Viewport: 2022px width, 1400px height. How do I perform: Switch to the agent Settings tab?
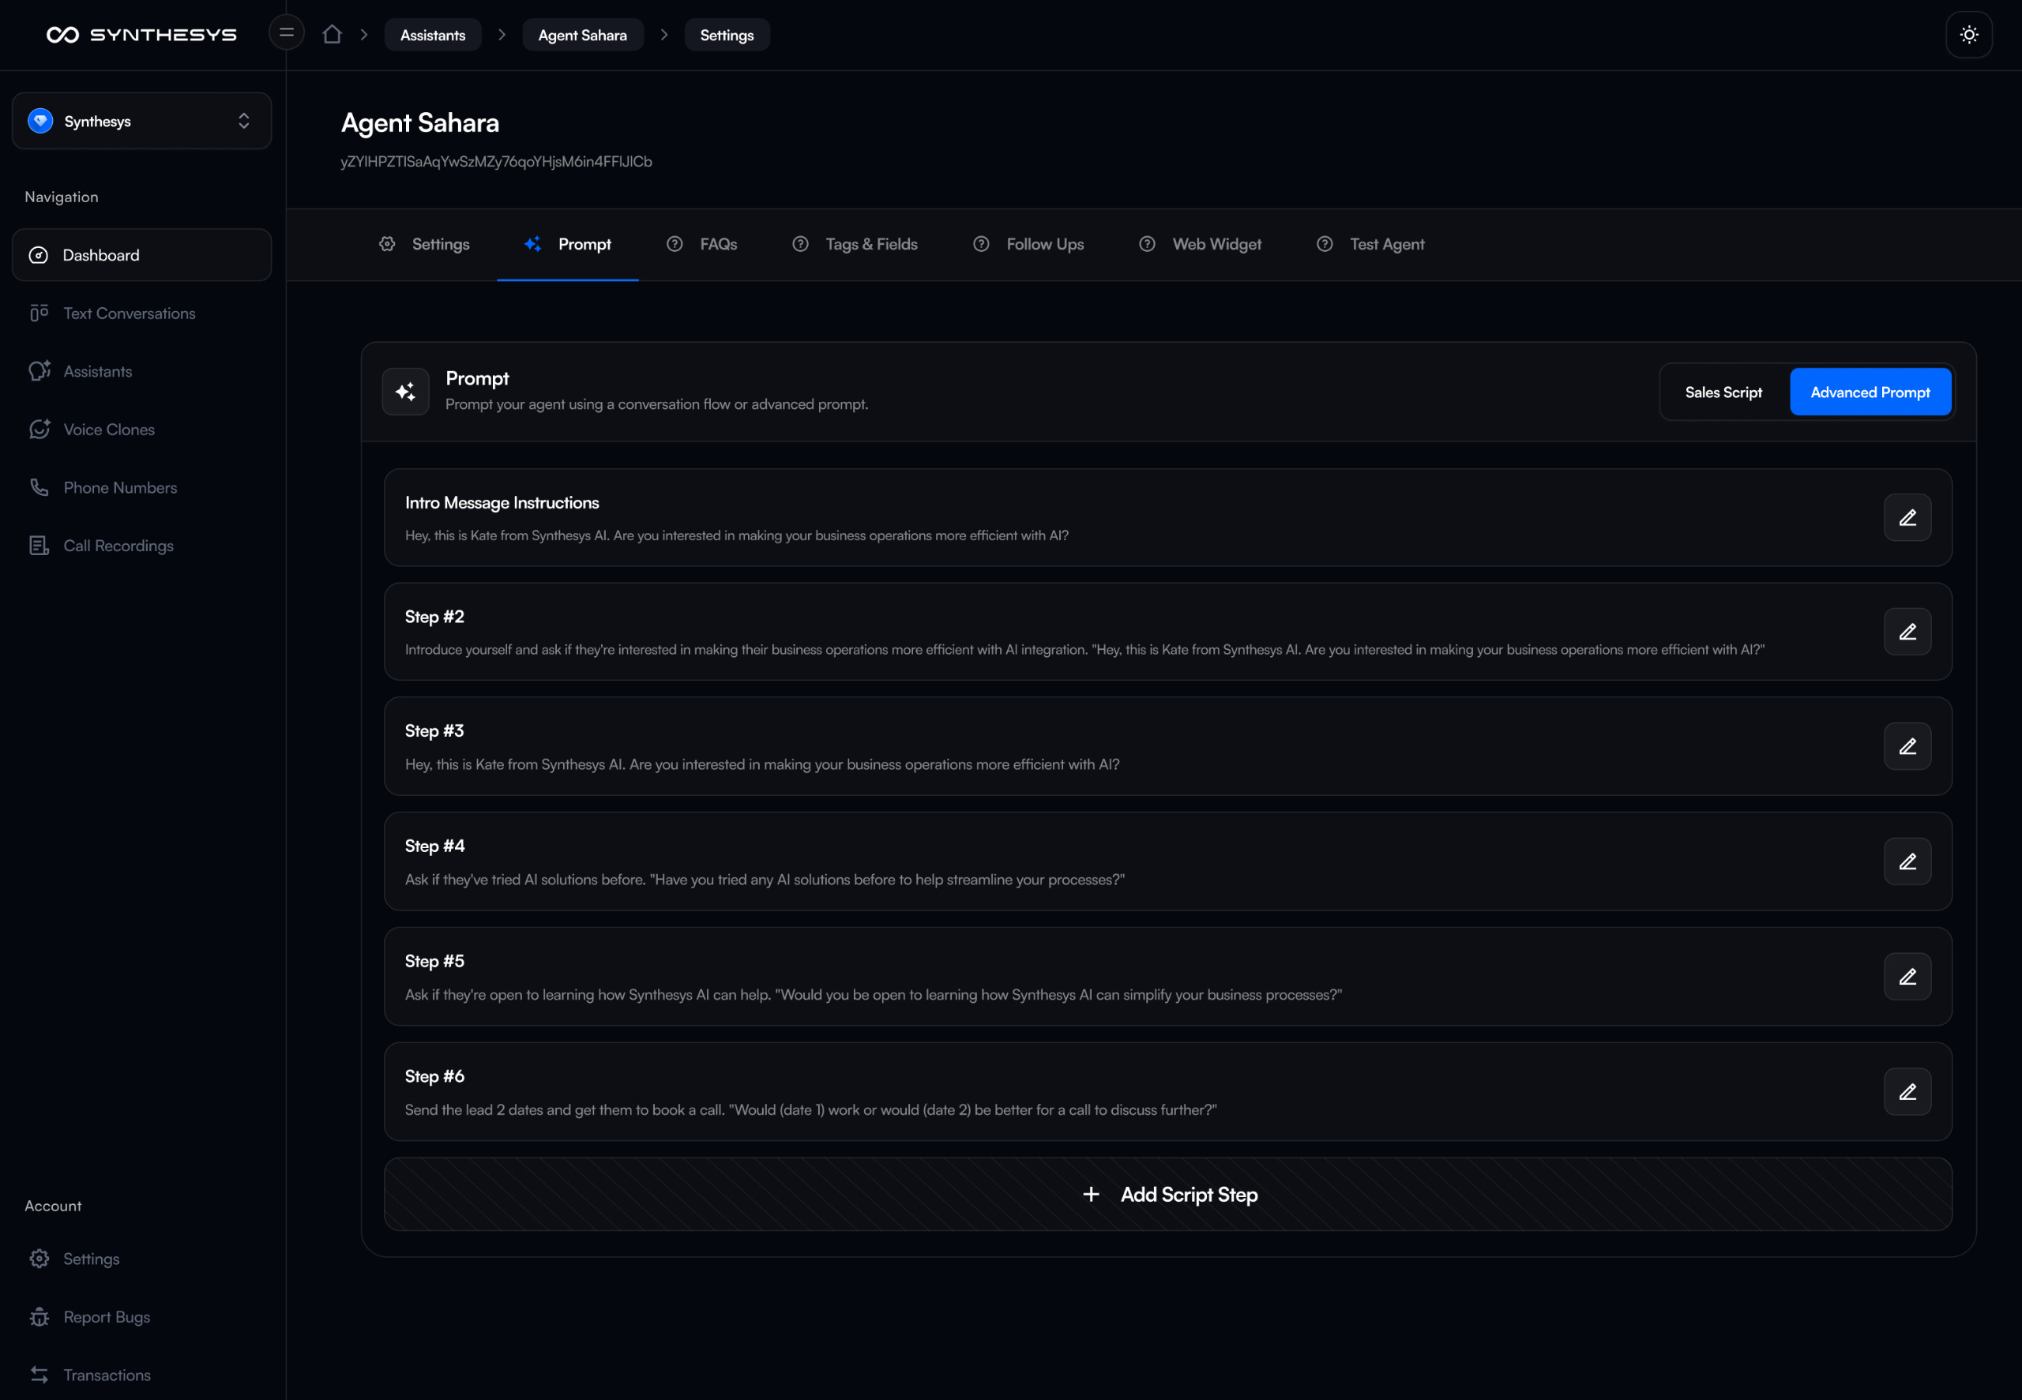423,245
